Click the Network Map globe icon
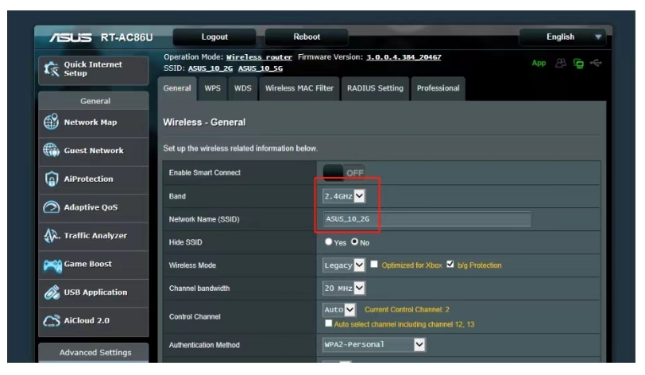The width and height of the screenshot is (645, 375). click(x=49, y=122)
